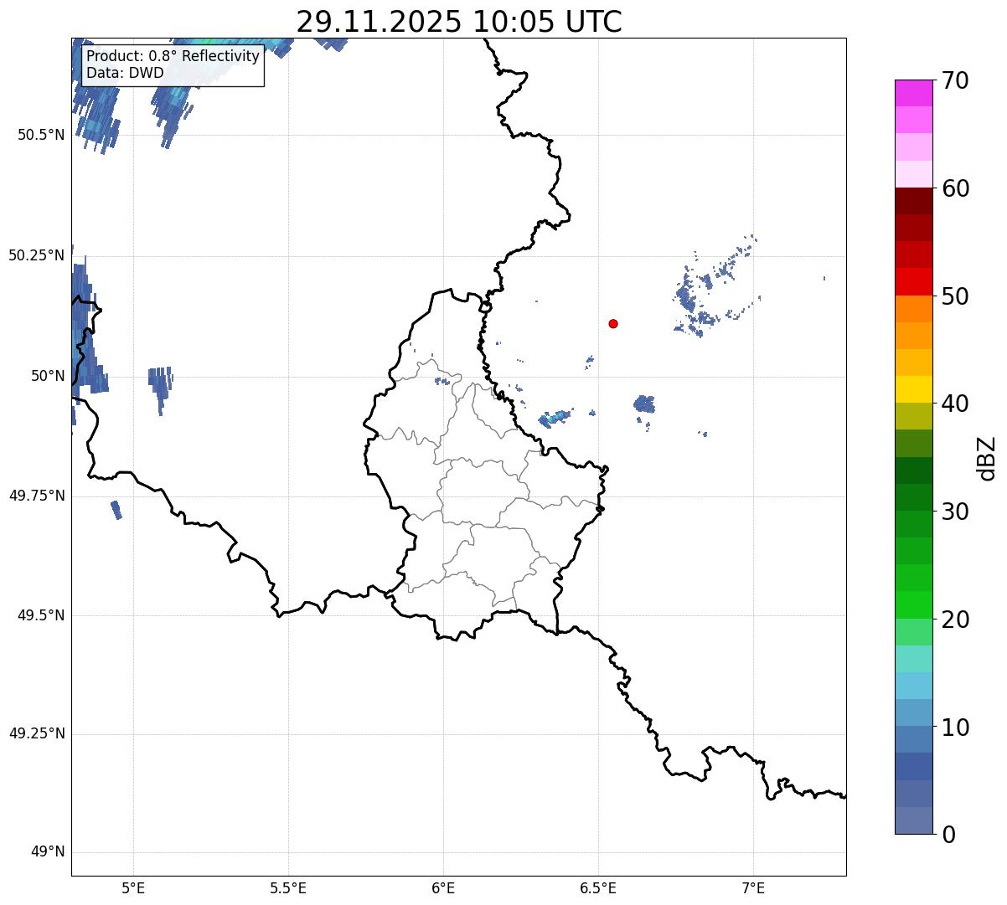
Task: Click the 49°N latitude label
Action: (48, 852)
